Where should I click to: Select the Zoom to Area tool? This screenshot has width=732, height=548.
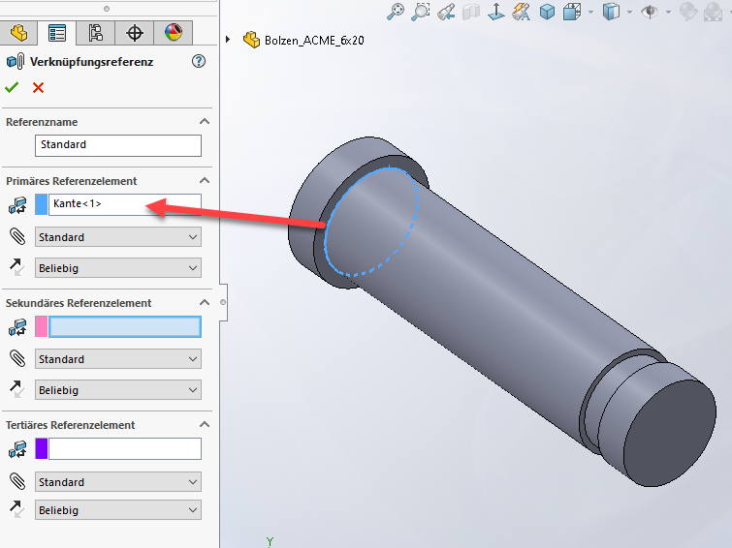pos(420,12)
